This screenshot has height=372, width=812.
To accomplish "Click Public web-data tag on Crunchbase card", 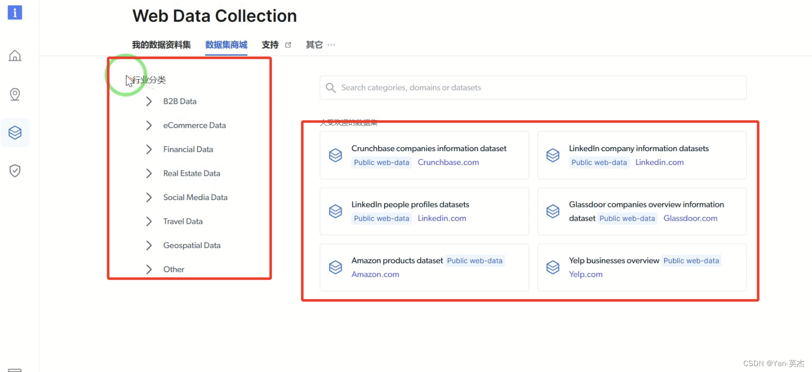I will (381, 163).
